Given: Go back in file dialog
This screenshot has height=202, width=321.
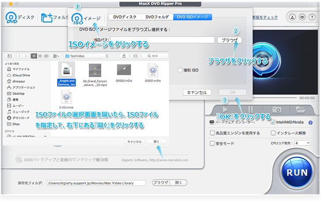Looking at the screenshot, I should tap(19, 56).
